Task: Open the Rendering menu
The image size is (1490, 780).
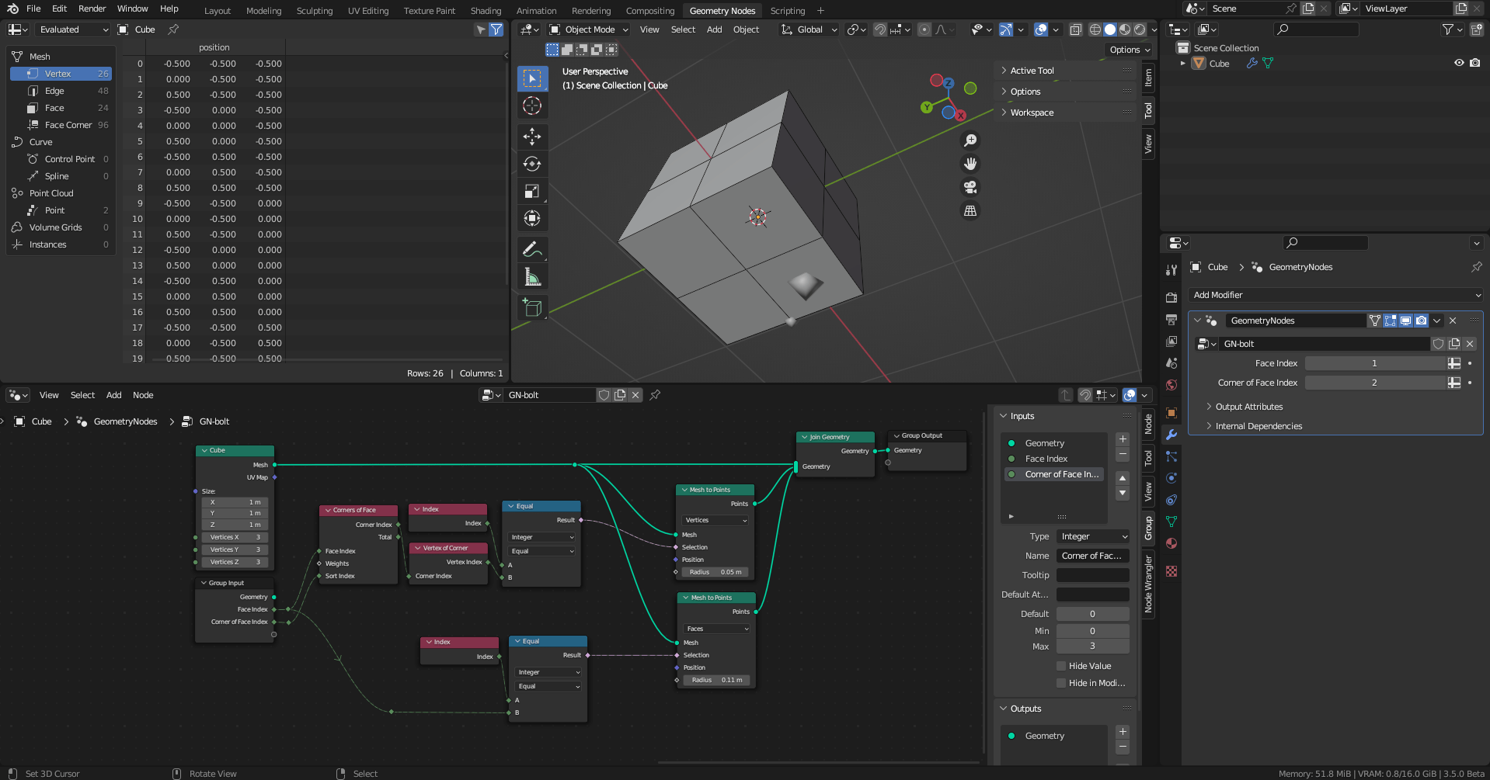Action: click(590, 10)
